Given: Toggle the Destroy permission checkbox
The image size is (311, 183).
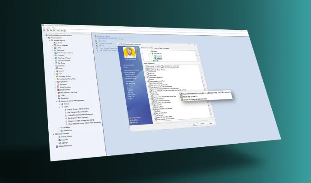Looking at the screenshot, I should [x=149, y=80].
